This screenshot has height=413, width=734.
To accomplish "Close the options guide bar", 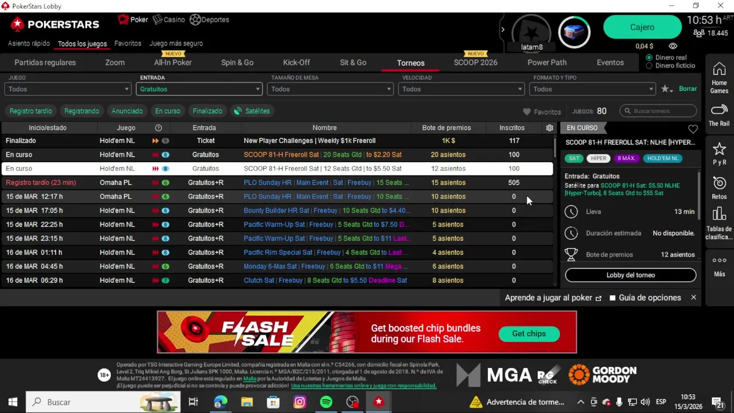I will [x=693, y=297].
